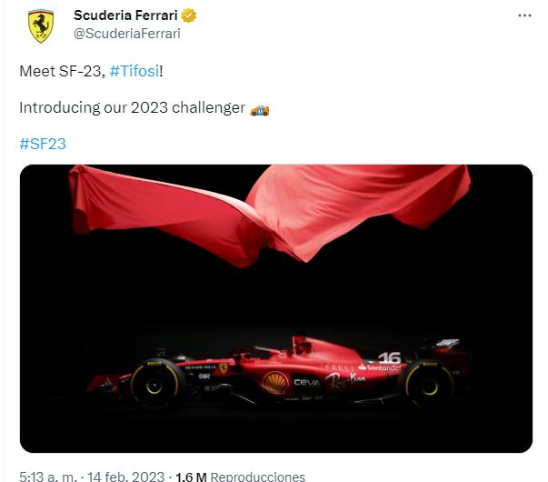Click the car's rear wheel
Viewport: 548px width, 482px height.
click(x=428, y=385)
